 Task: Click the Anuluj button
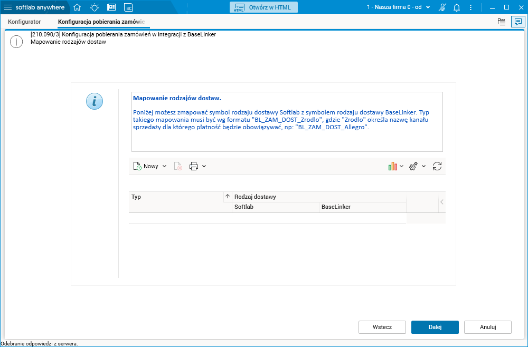pyautogui.click(x=487, y=327)
